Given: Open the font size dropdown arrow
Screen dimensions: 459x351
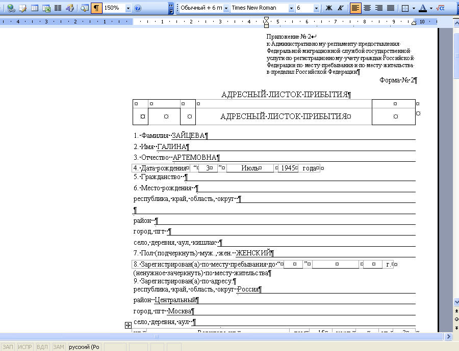Looking at the screenshot, I should tap(316, 8).
